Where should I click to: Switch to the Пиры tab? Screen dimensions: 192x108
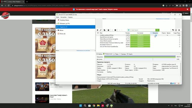pos(116,54)
